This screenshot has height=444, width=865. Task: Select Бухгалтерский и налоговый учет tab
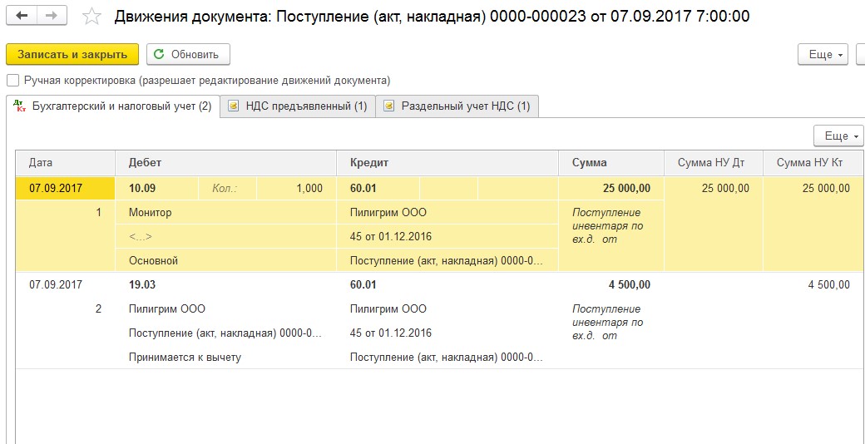pos(121,106)
